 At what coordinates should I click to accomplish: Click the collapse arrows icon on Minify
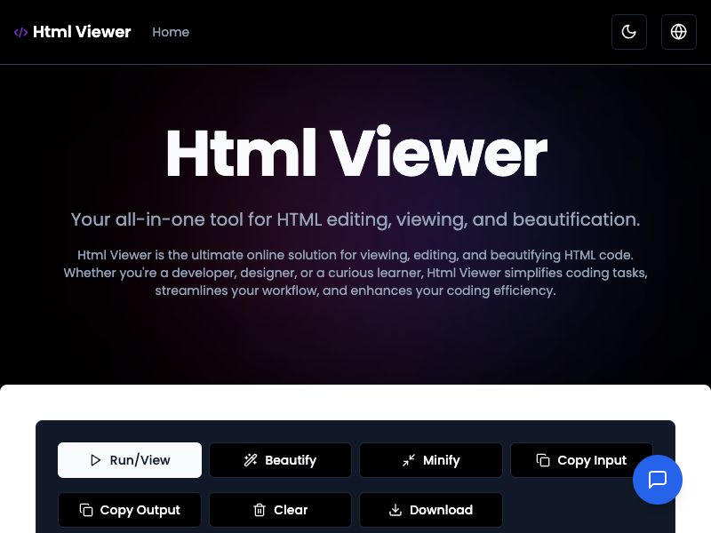pos(408,460)
